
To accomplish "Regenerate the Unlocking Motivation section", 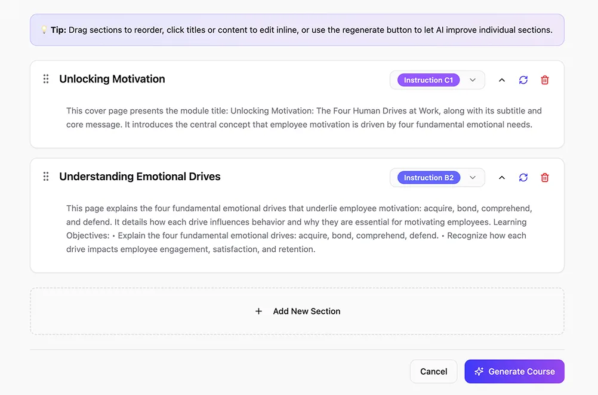I will tap(523, 80).
